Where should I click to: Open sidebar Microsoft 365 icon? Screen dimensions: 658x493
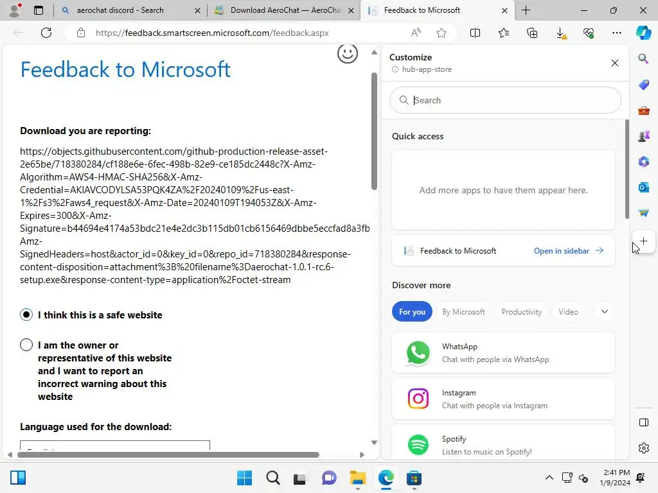coord(644,162)
